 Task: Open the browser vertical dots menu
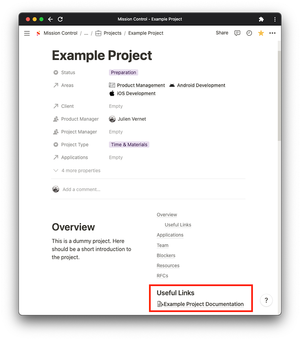[275, 19]
